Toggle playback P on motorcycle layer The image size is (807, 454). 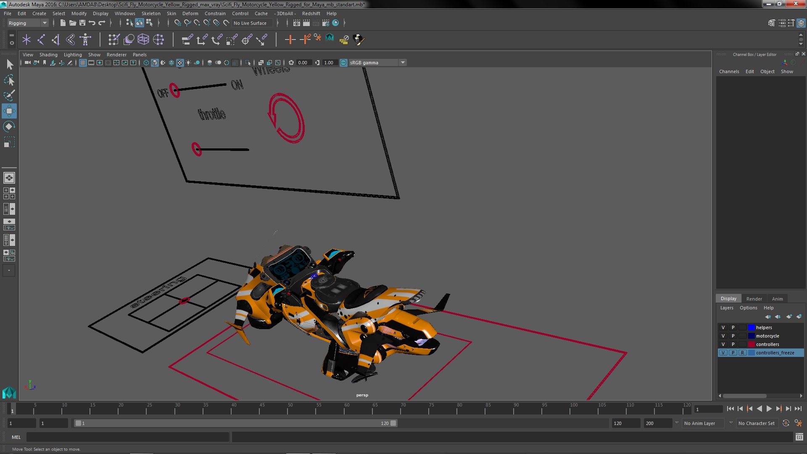[733, 336]
